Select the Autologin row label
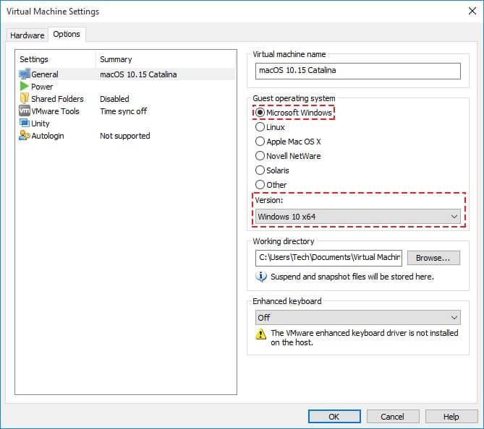This screenshot has height=429, width=484. coord(48,136)
